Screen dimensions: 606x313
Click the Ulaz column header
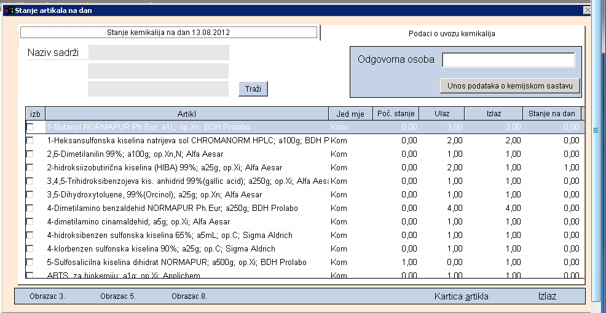pyautogui.click(x=442, y=114)
